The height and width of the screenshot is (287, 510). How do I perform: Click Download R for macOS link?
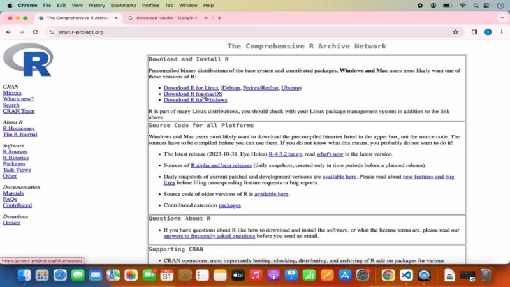coord(193,94)
